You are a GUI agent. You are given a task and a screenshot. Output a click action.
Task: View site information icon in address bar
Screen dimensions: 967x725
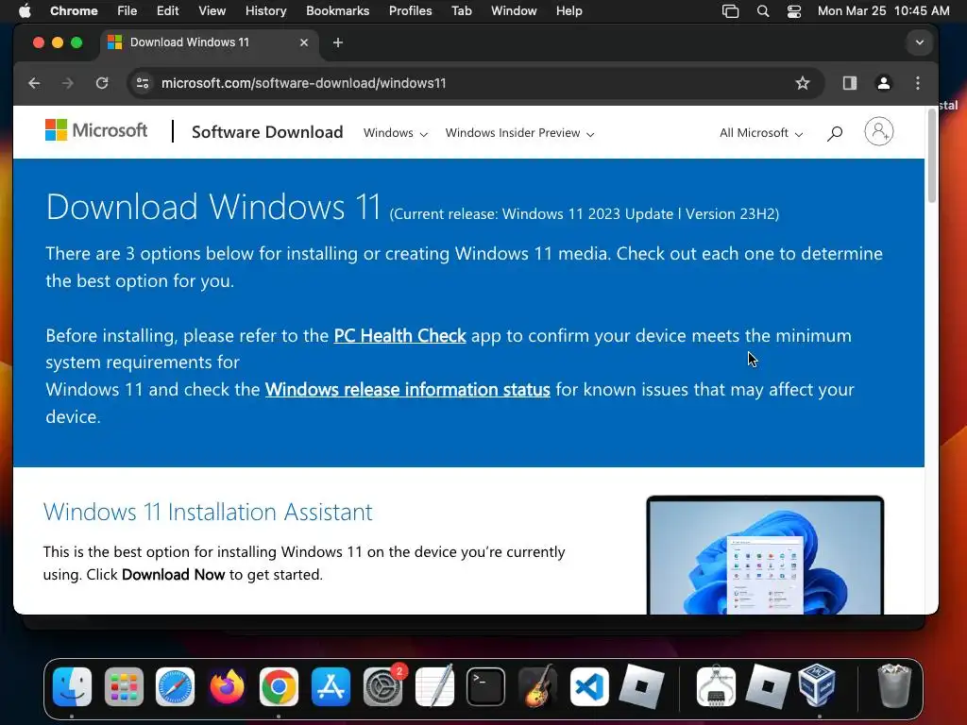coord(143,83)
